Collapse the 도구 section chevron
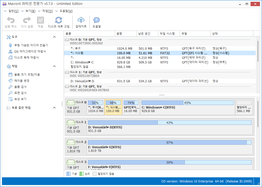 click(x=54, y=37)
